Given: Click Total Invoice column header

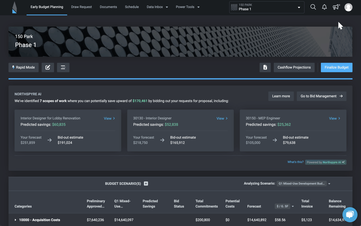Looking at the screenshot, I should (307, 204).
